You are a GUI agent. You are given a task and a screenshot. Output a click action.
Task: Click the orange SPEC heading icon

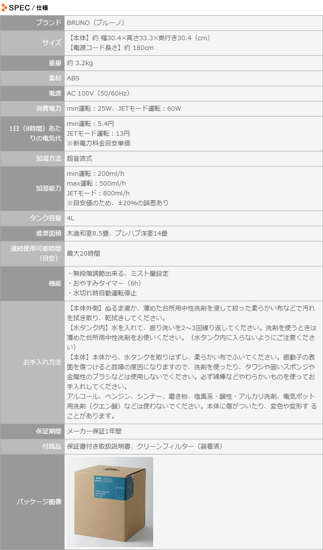[4, 7]
